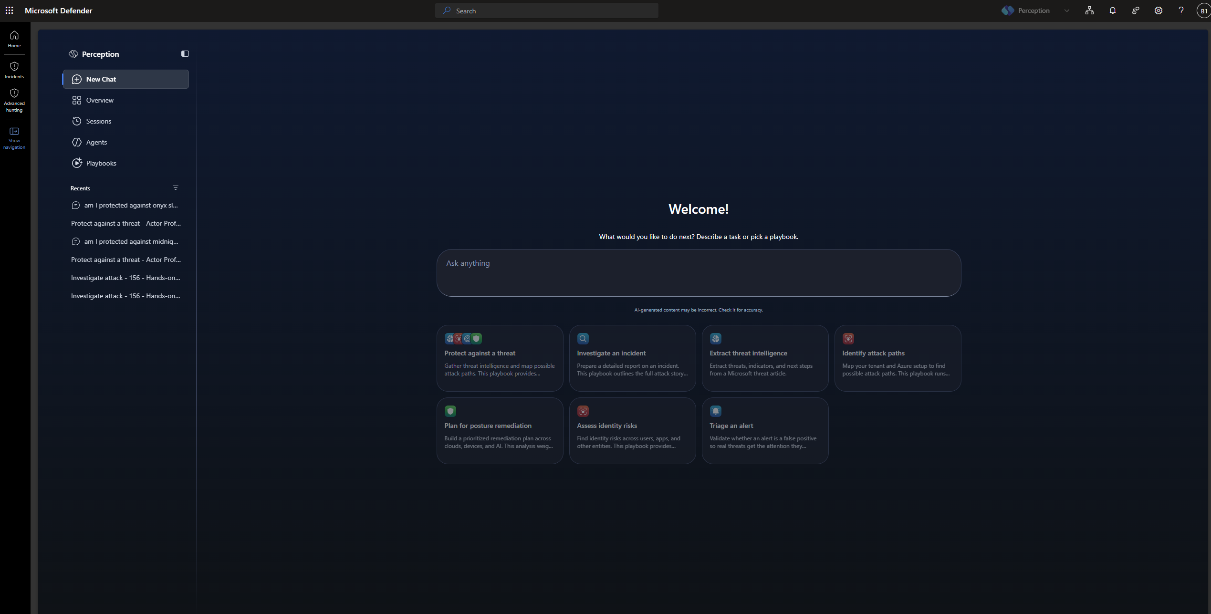
Task: Open first Protect against a threat recent
Action: pyautogui.click(x=126, y=223)
